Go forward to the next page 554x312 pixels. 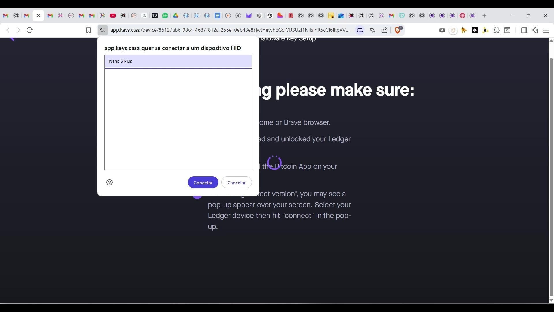click(x=19, y=30)
